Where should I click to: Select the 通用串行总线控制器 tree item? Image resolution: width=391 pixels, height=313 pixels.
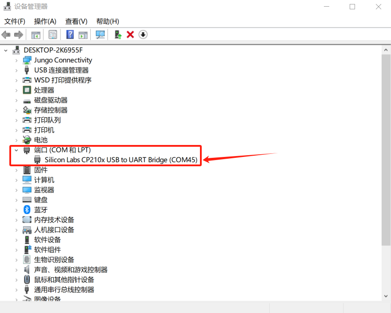pos(64,290)
